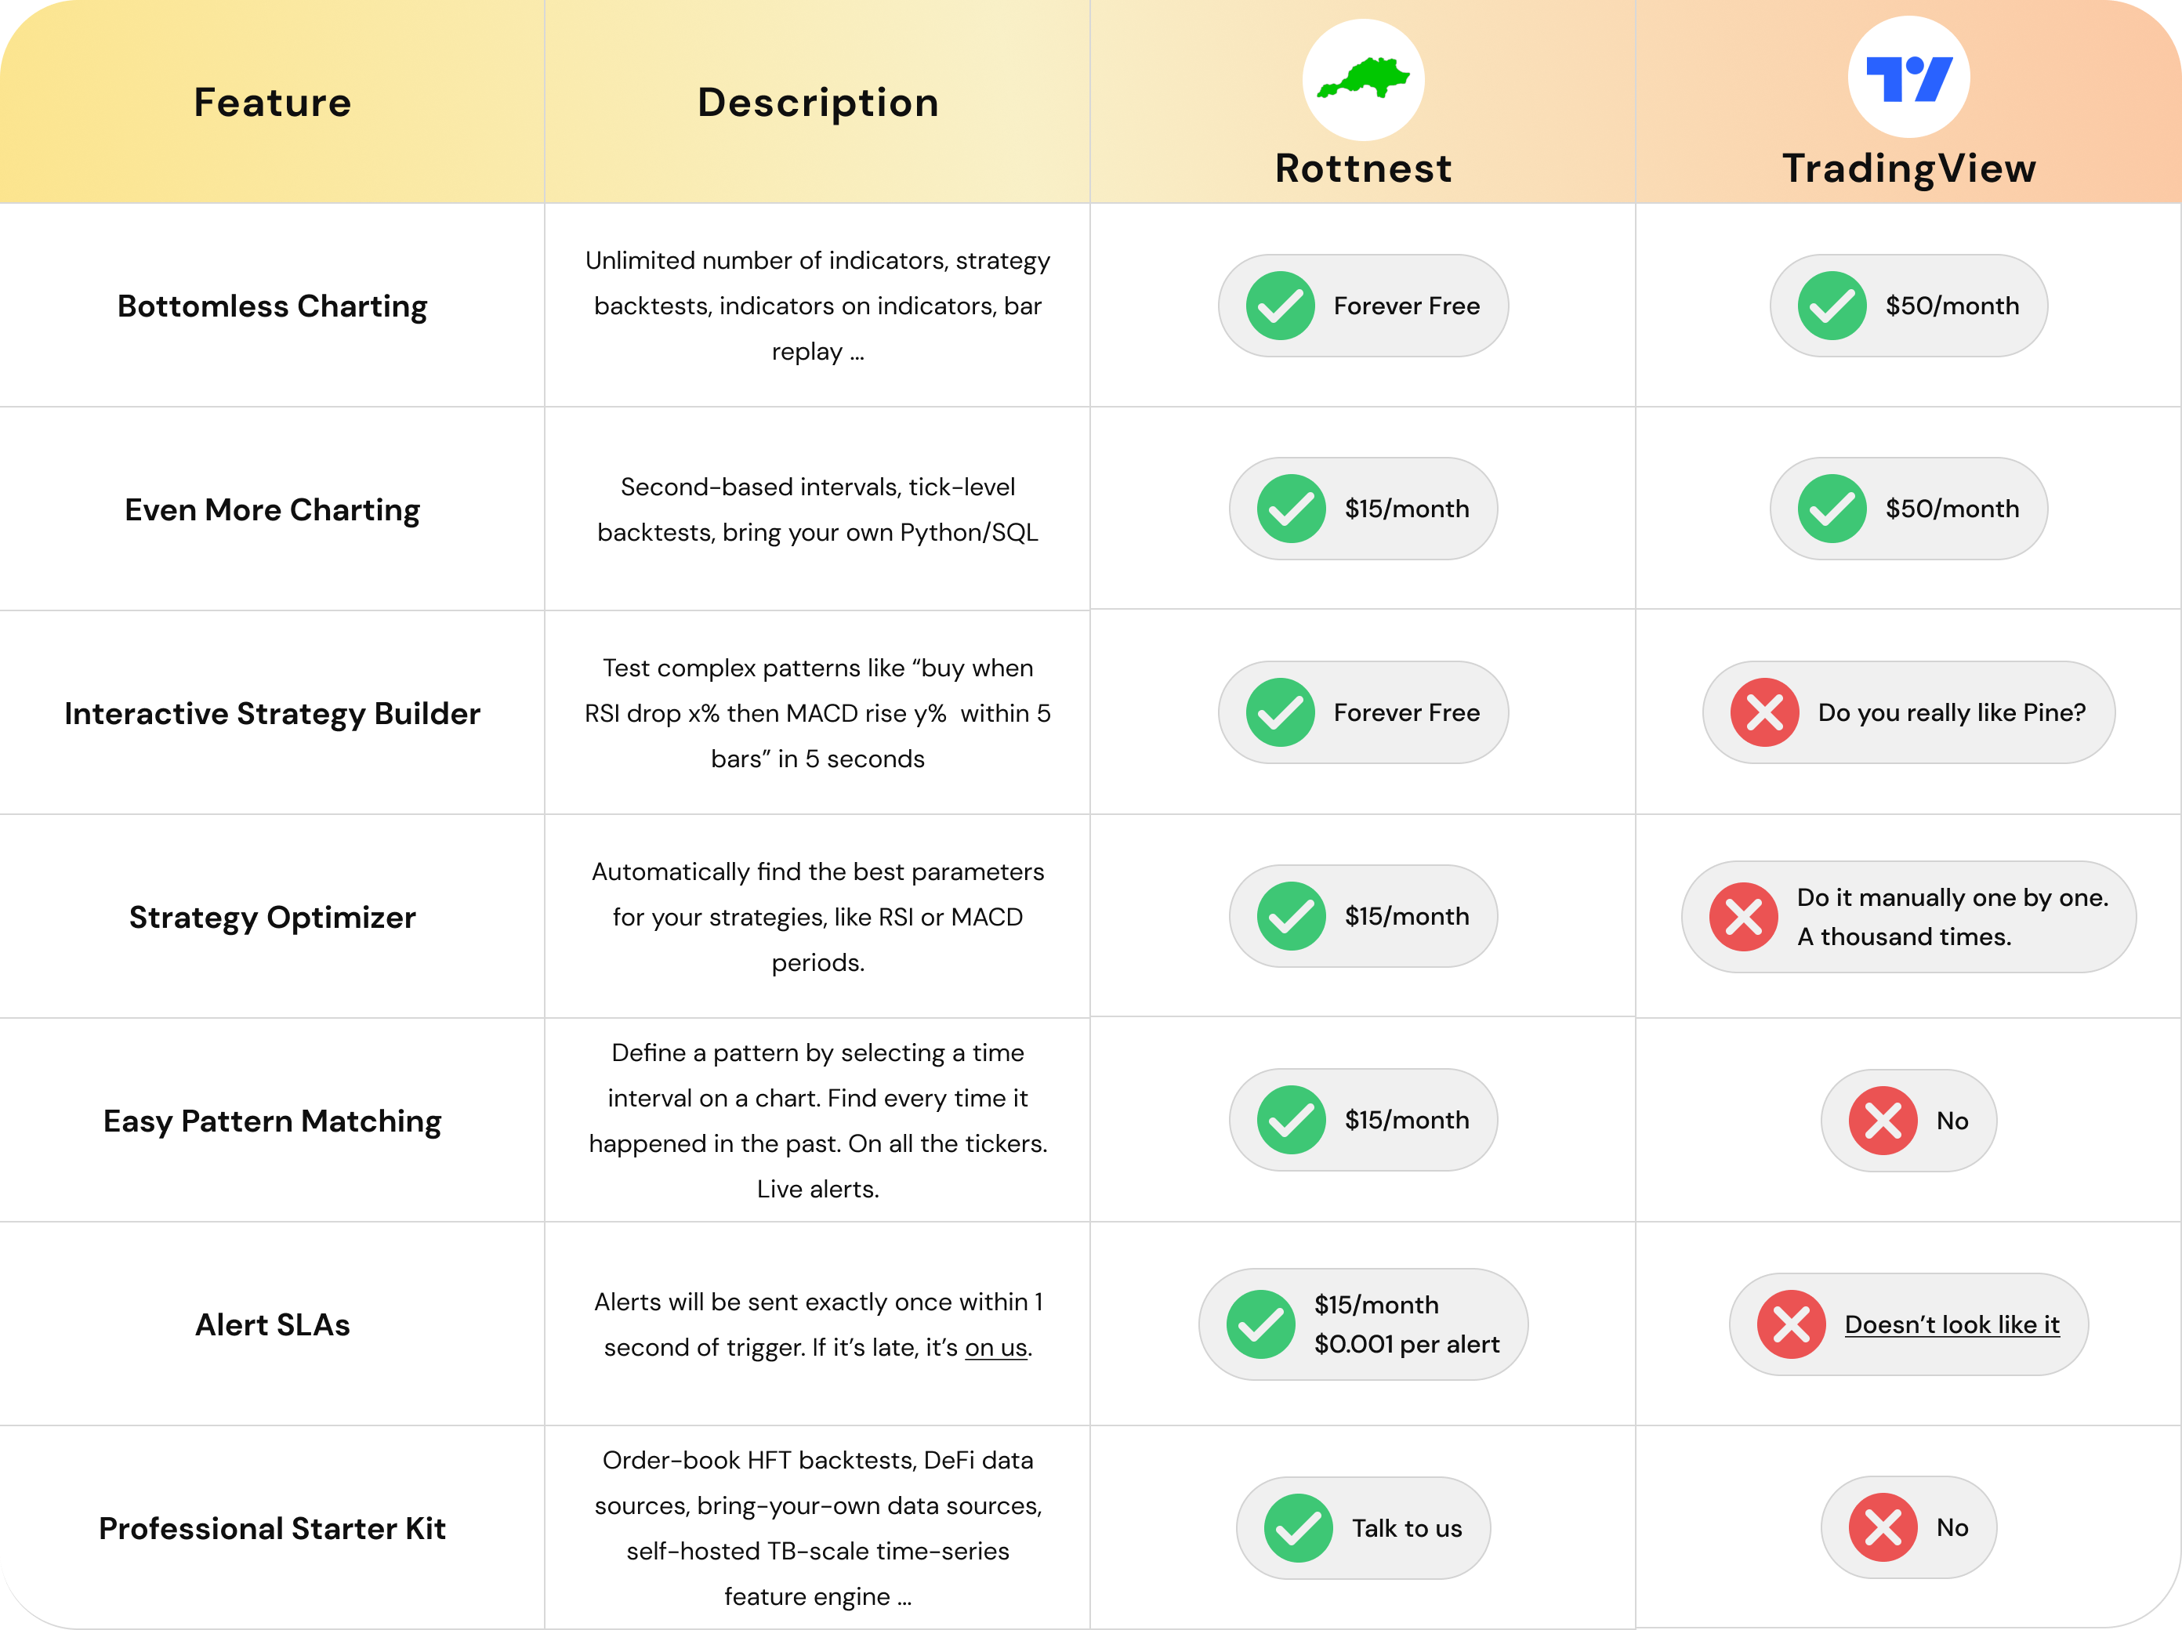Open the 'Doesn't look like it' link
This screenshot has width=2182, height=1630.
coord(1951,1324)
